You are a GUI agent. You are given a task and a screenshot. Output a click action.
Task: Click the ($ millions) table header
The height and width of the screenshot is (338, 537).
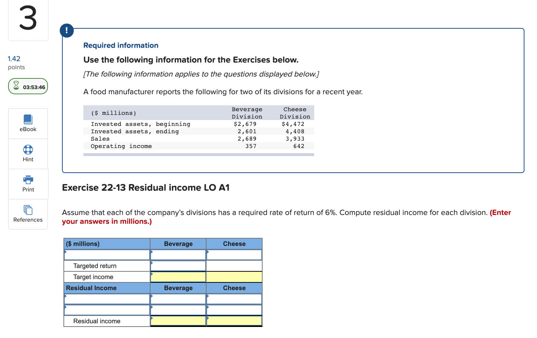[x=107, y=243]
